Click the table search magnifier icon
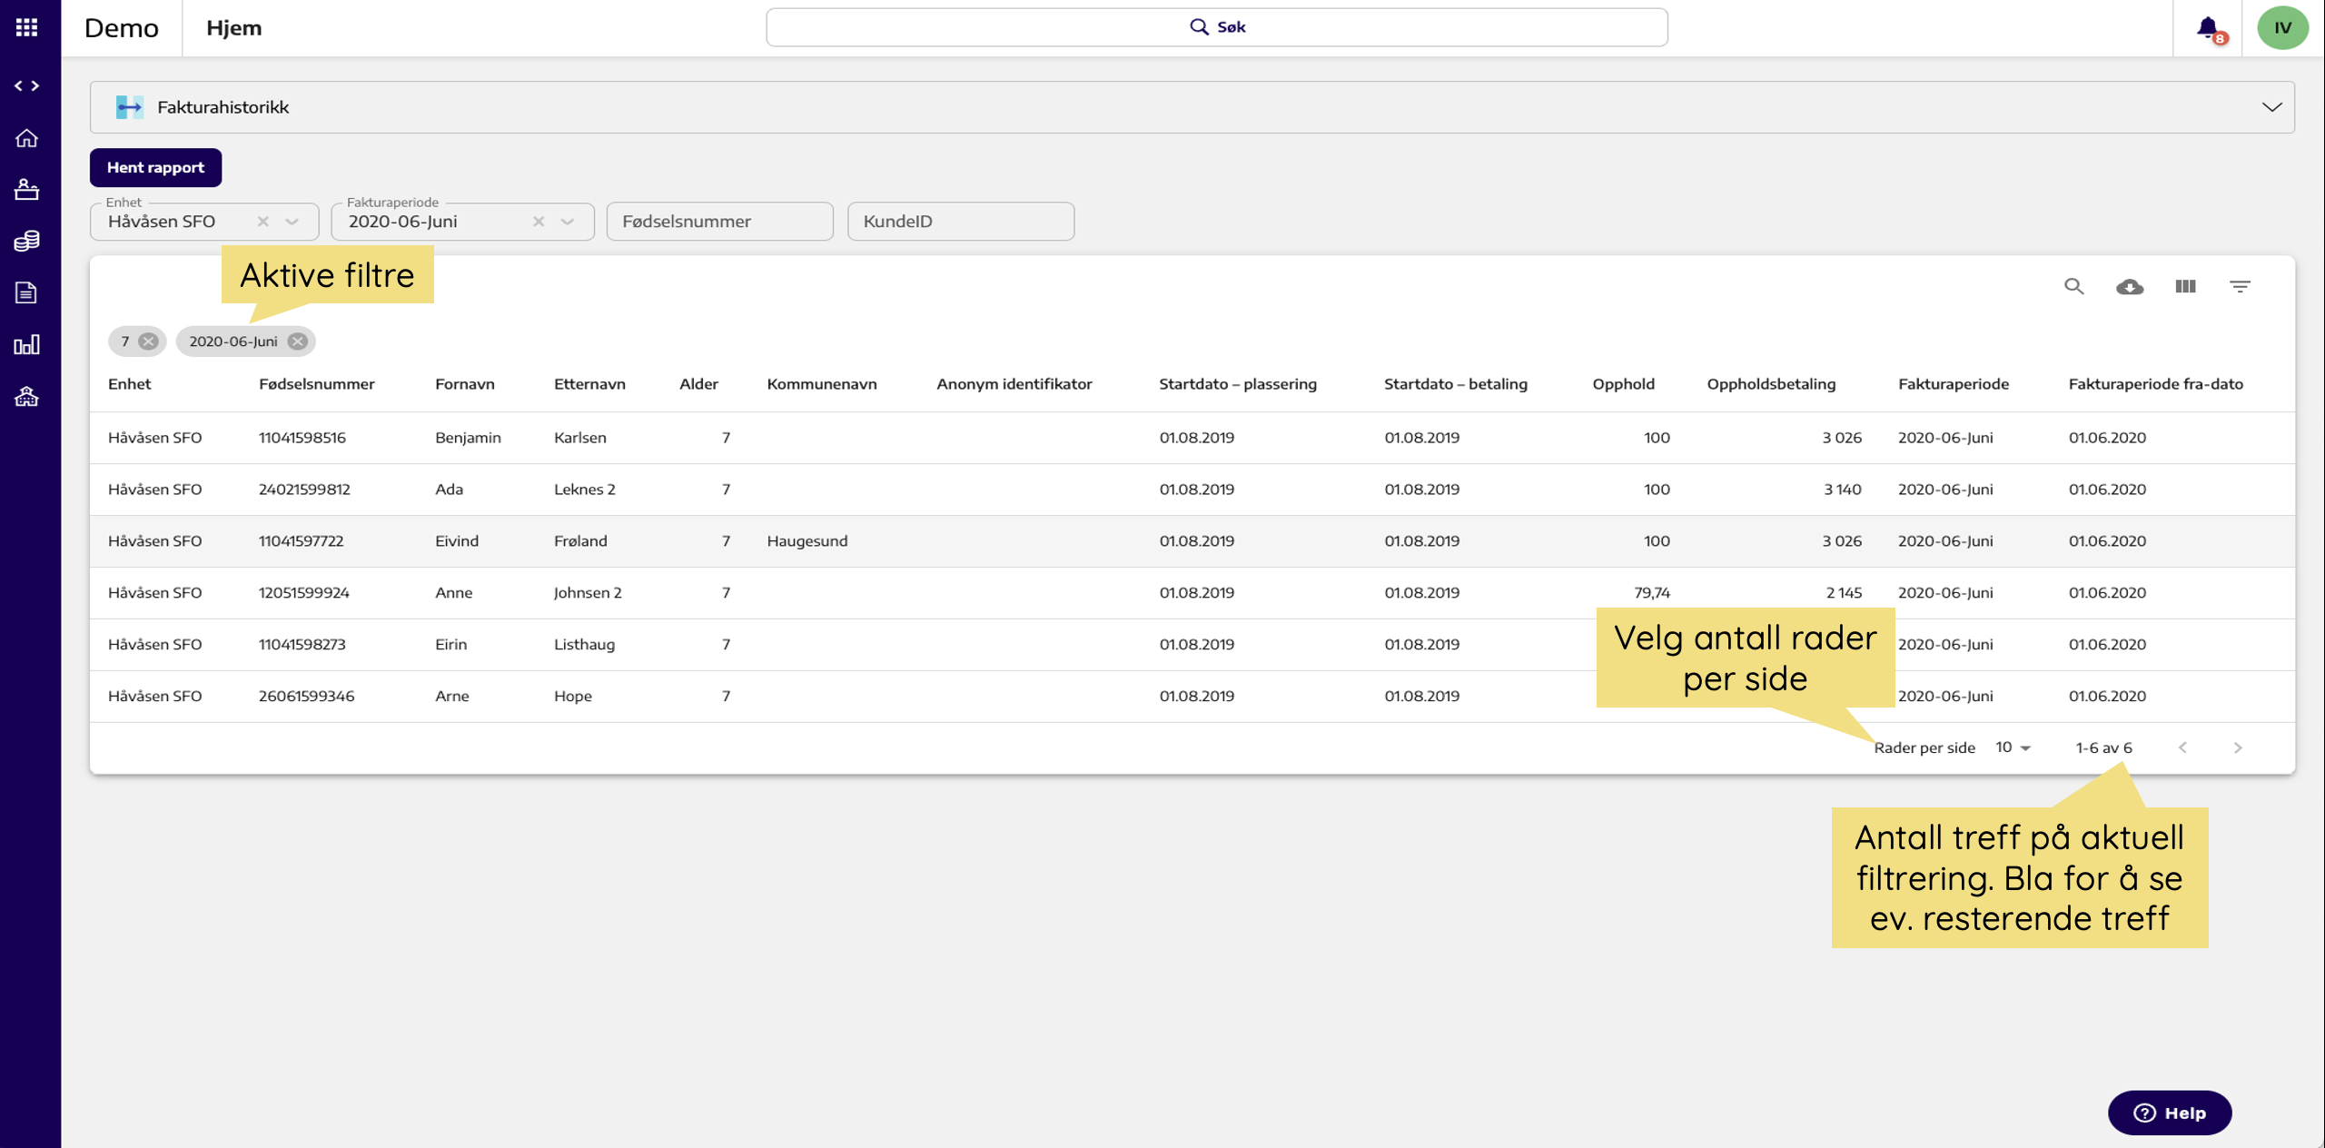The image size is (2325, 1148). 2073,286
